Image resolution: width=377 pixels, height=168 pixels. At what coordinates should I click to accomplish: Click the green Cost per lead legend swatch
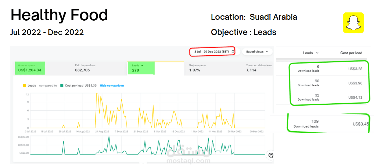tap(62, 86)
